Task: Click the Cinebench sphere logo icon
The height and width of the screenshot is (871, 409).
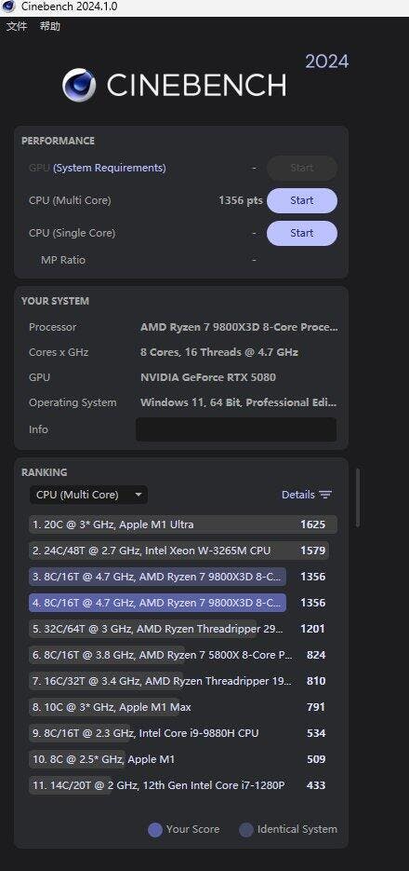Action: pyautogui.click(x=79, y=85)
